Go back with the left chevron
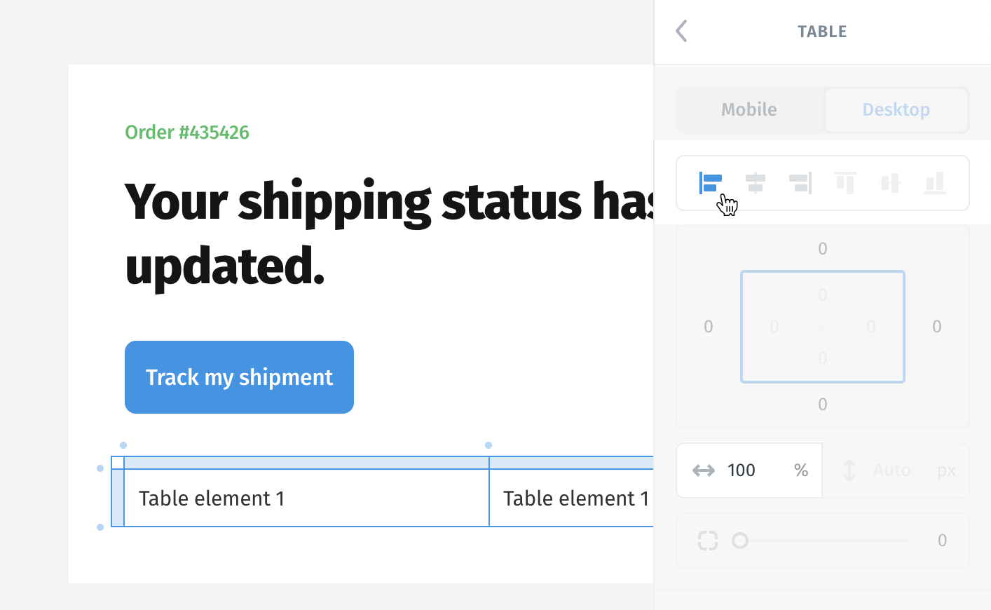The width and height of the screenshot is (991, 610). point(681,31)
